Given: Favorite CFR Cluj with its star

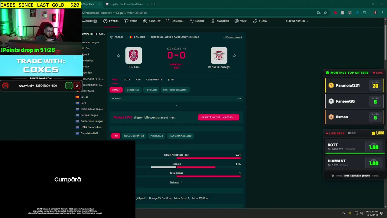Looking at the screenshot, I should (119, 56).
